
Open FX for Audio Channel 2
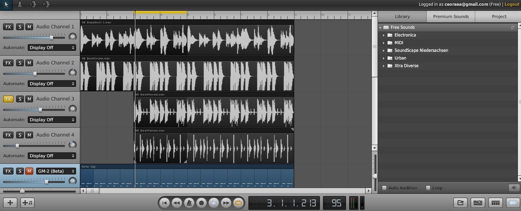pos(8,63)
